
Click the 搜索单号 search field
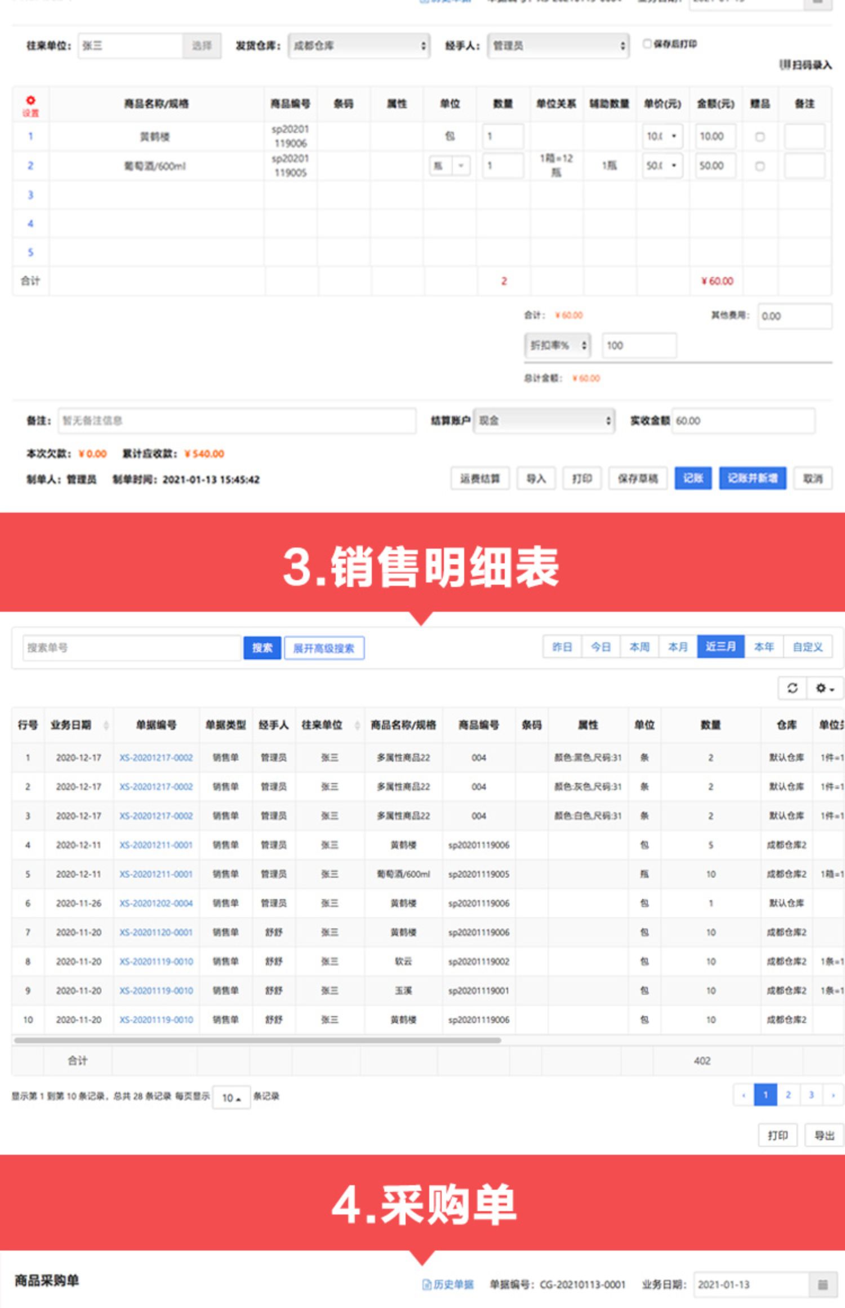coord(132,648)
